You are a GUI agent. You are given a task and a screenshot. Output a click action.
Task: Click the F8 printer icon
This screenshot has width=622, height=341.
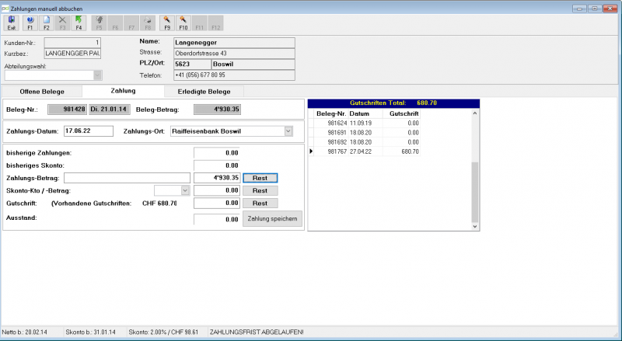tap(148, 23)
